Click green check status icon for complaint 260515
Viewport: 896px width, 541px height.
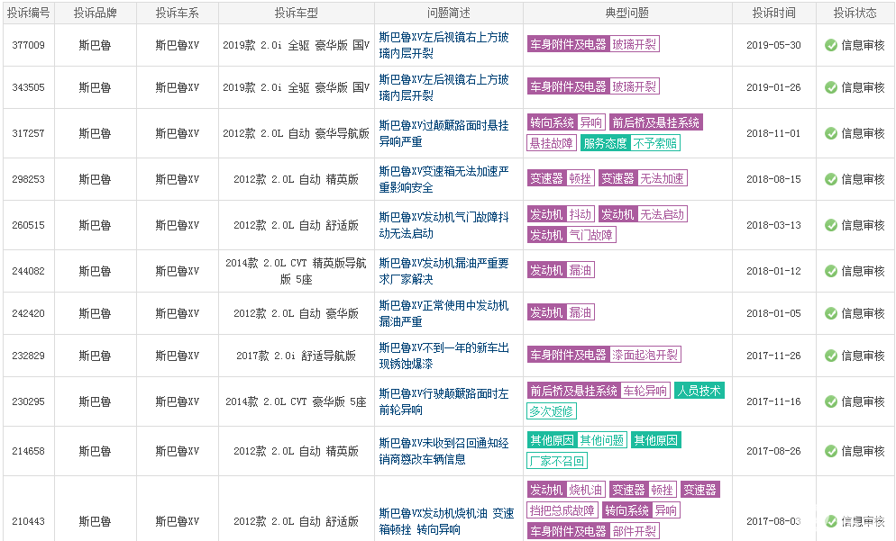pos(831,225)
